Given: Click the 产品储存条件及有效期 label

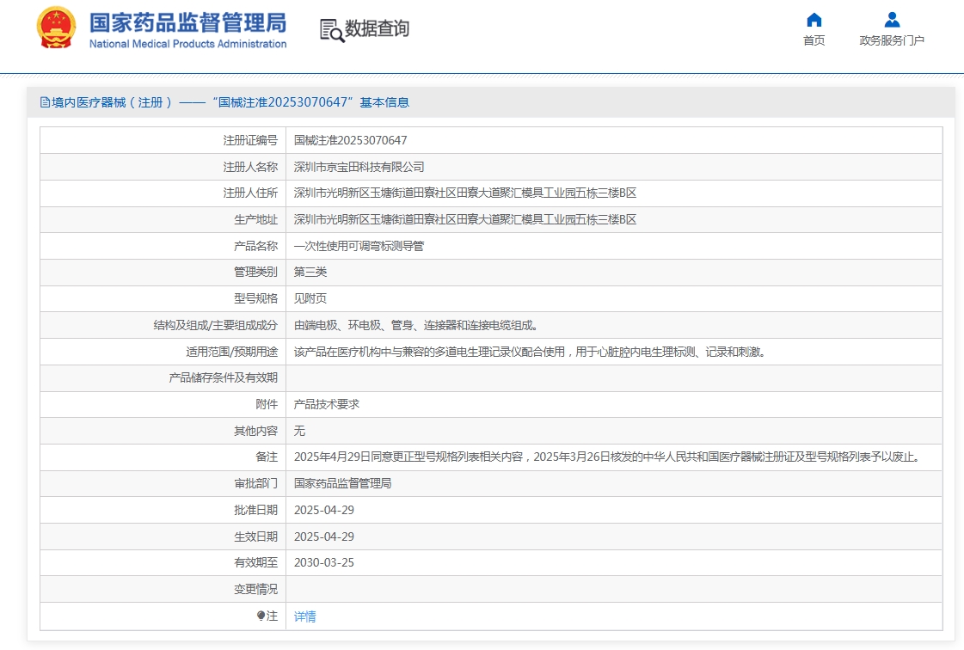Looking at the screenshot, I should [x=224, y=377].
